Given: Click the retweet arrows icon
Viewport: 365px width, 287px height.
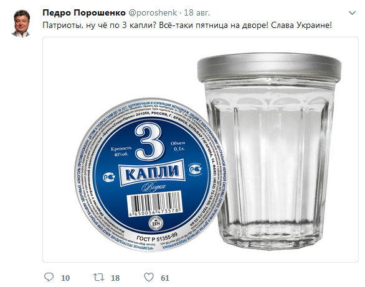Looking at the screenshot, I should point(98,277).
